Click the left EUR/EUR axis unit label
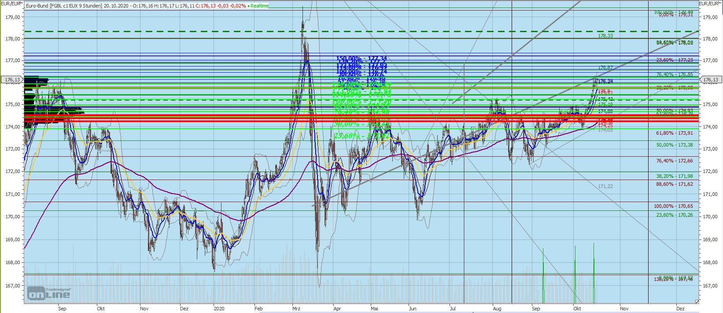 11,4
